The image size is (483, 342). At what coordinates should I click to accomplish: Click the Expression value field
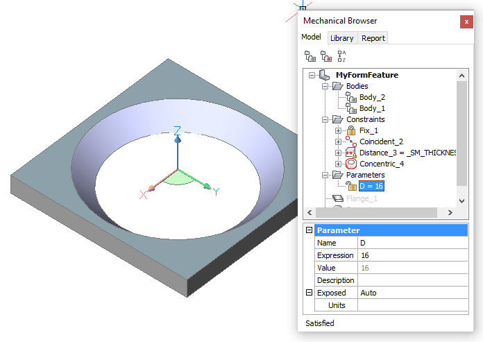point(412,255)
